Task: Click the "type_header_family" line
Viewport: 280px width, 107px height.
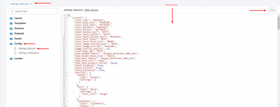Action: click(106, 54)
